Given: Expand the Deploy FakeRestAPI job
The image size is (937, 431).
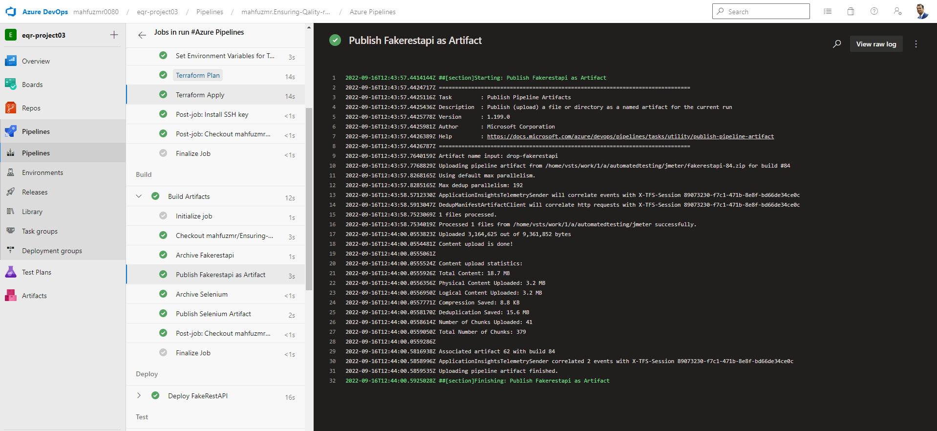Looking at the screenshot, I should pyautogui.click(x=139, y=395).
